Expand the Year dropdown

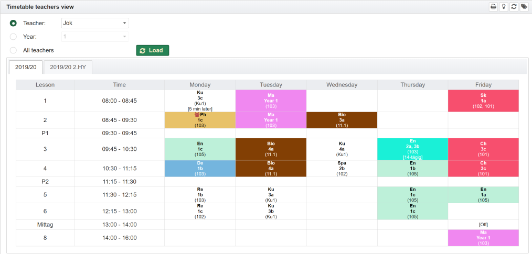click(95, 37)
